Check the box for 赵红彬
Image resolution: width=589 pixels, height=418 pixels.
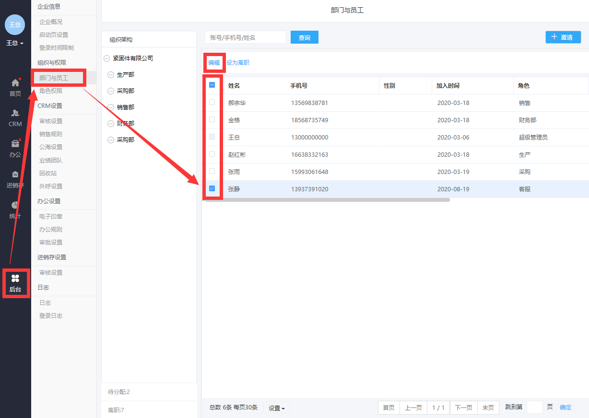point(212,154)
